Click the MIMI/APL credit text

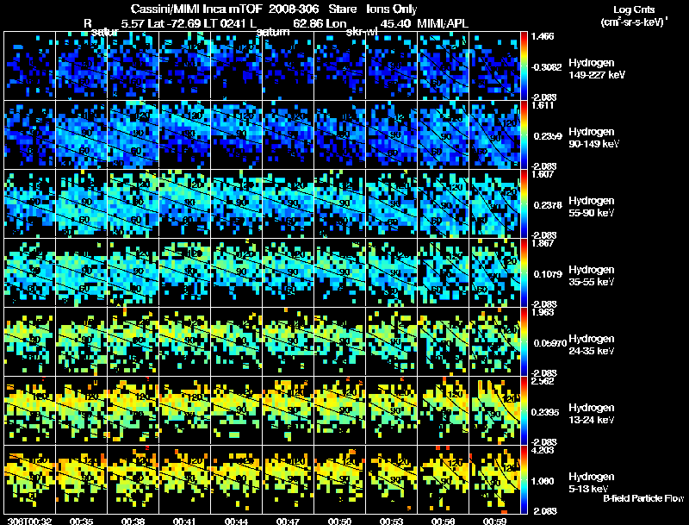(x=443, y=24)
